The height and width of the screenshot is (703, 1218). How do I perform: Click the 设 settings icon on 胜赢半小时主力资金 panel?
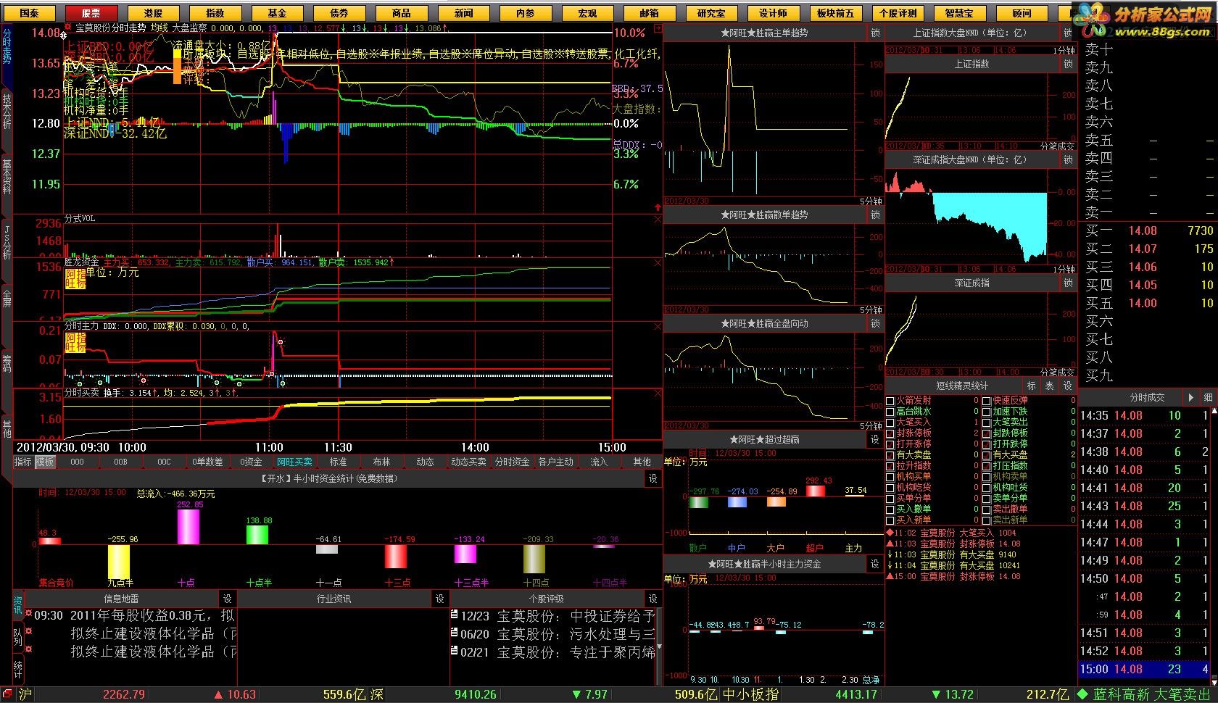[x=875, y=564]
